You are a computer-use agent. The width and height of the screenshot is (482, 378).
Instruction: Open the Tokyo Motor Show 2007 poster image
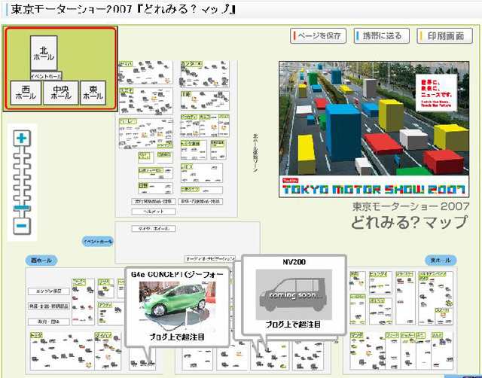point(374,129)
